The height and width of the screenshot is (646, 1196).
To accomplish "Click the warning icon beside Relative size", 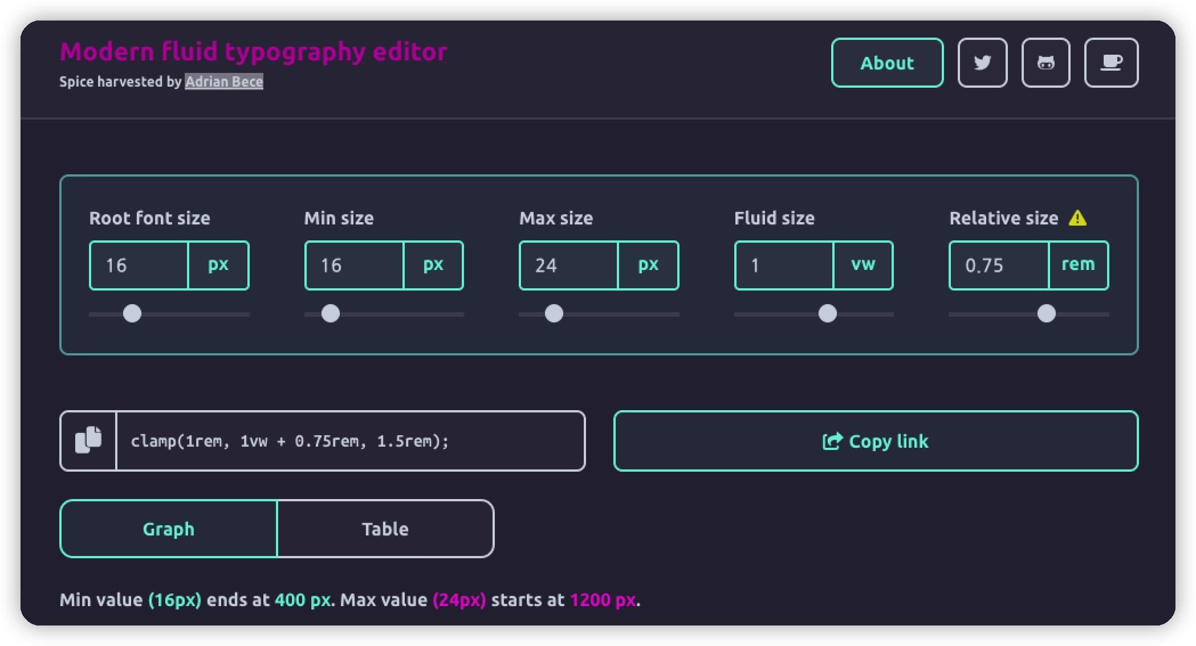I will tap(1077, 218).
